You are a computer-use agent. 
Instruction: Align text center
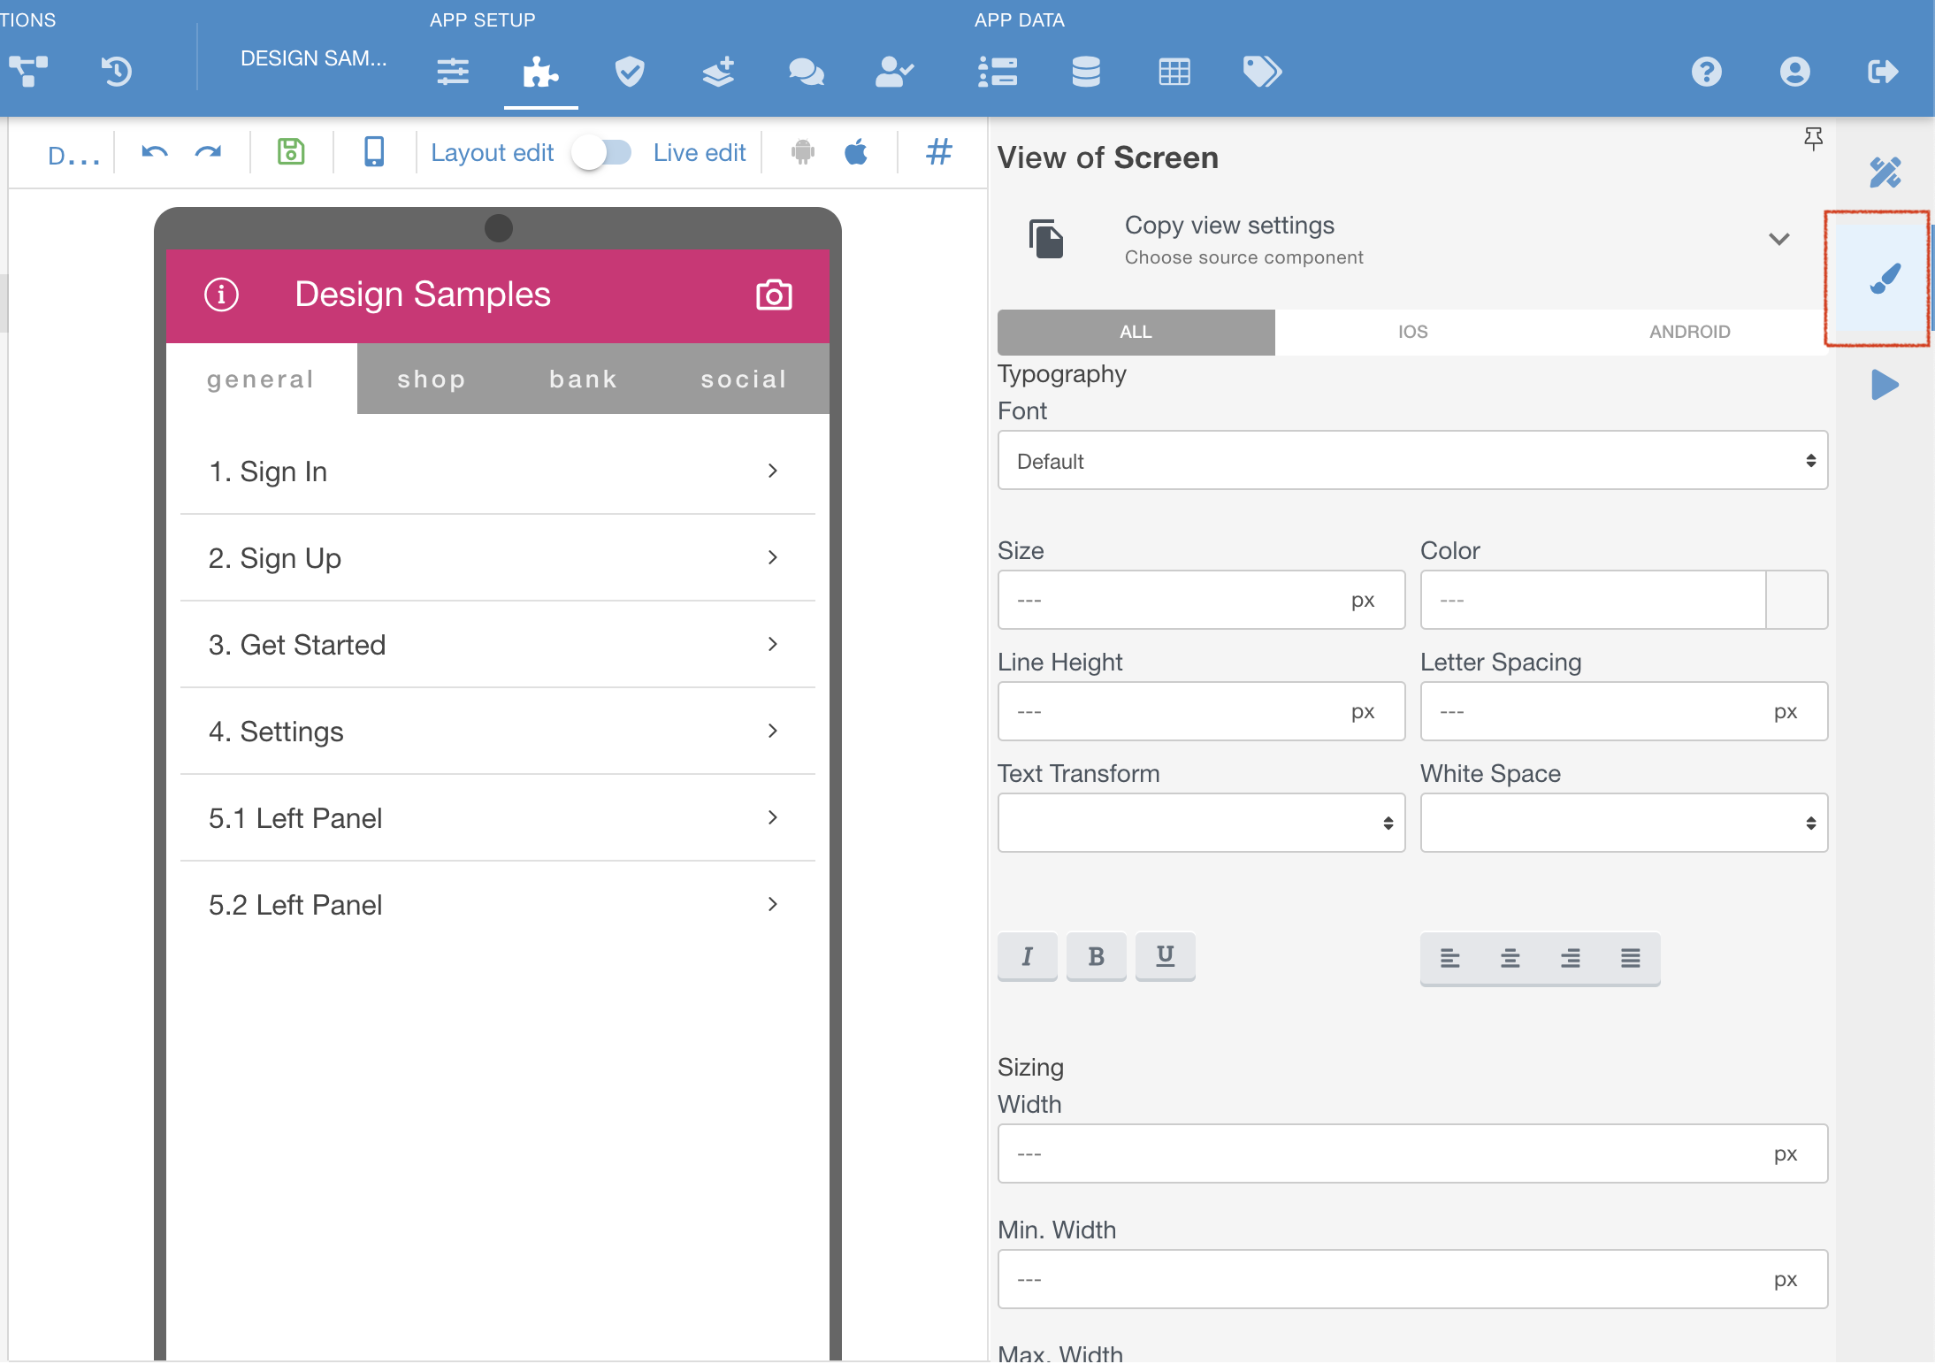[1510, 958]
